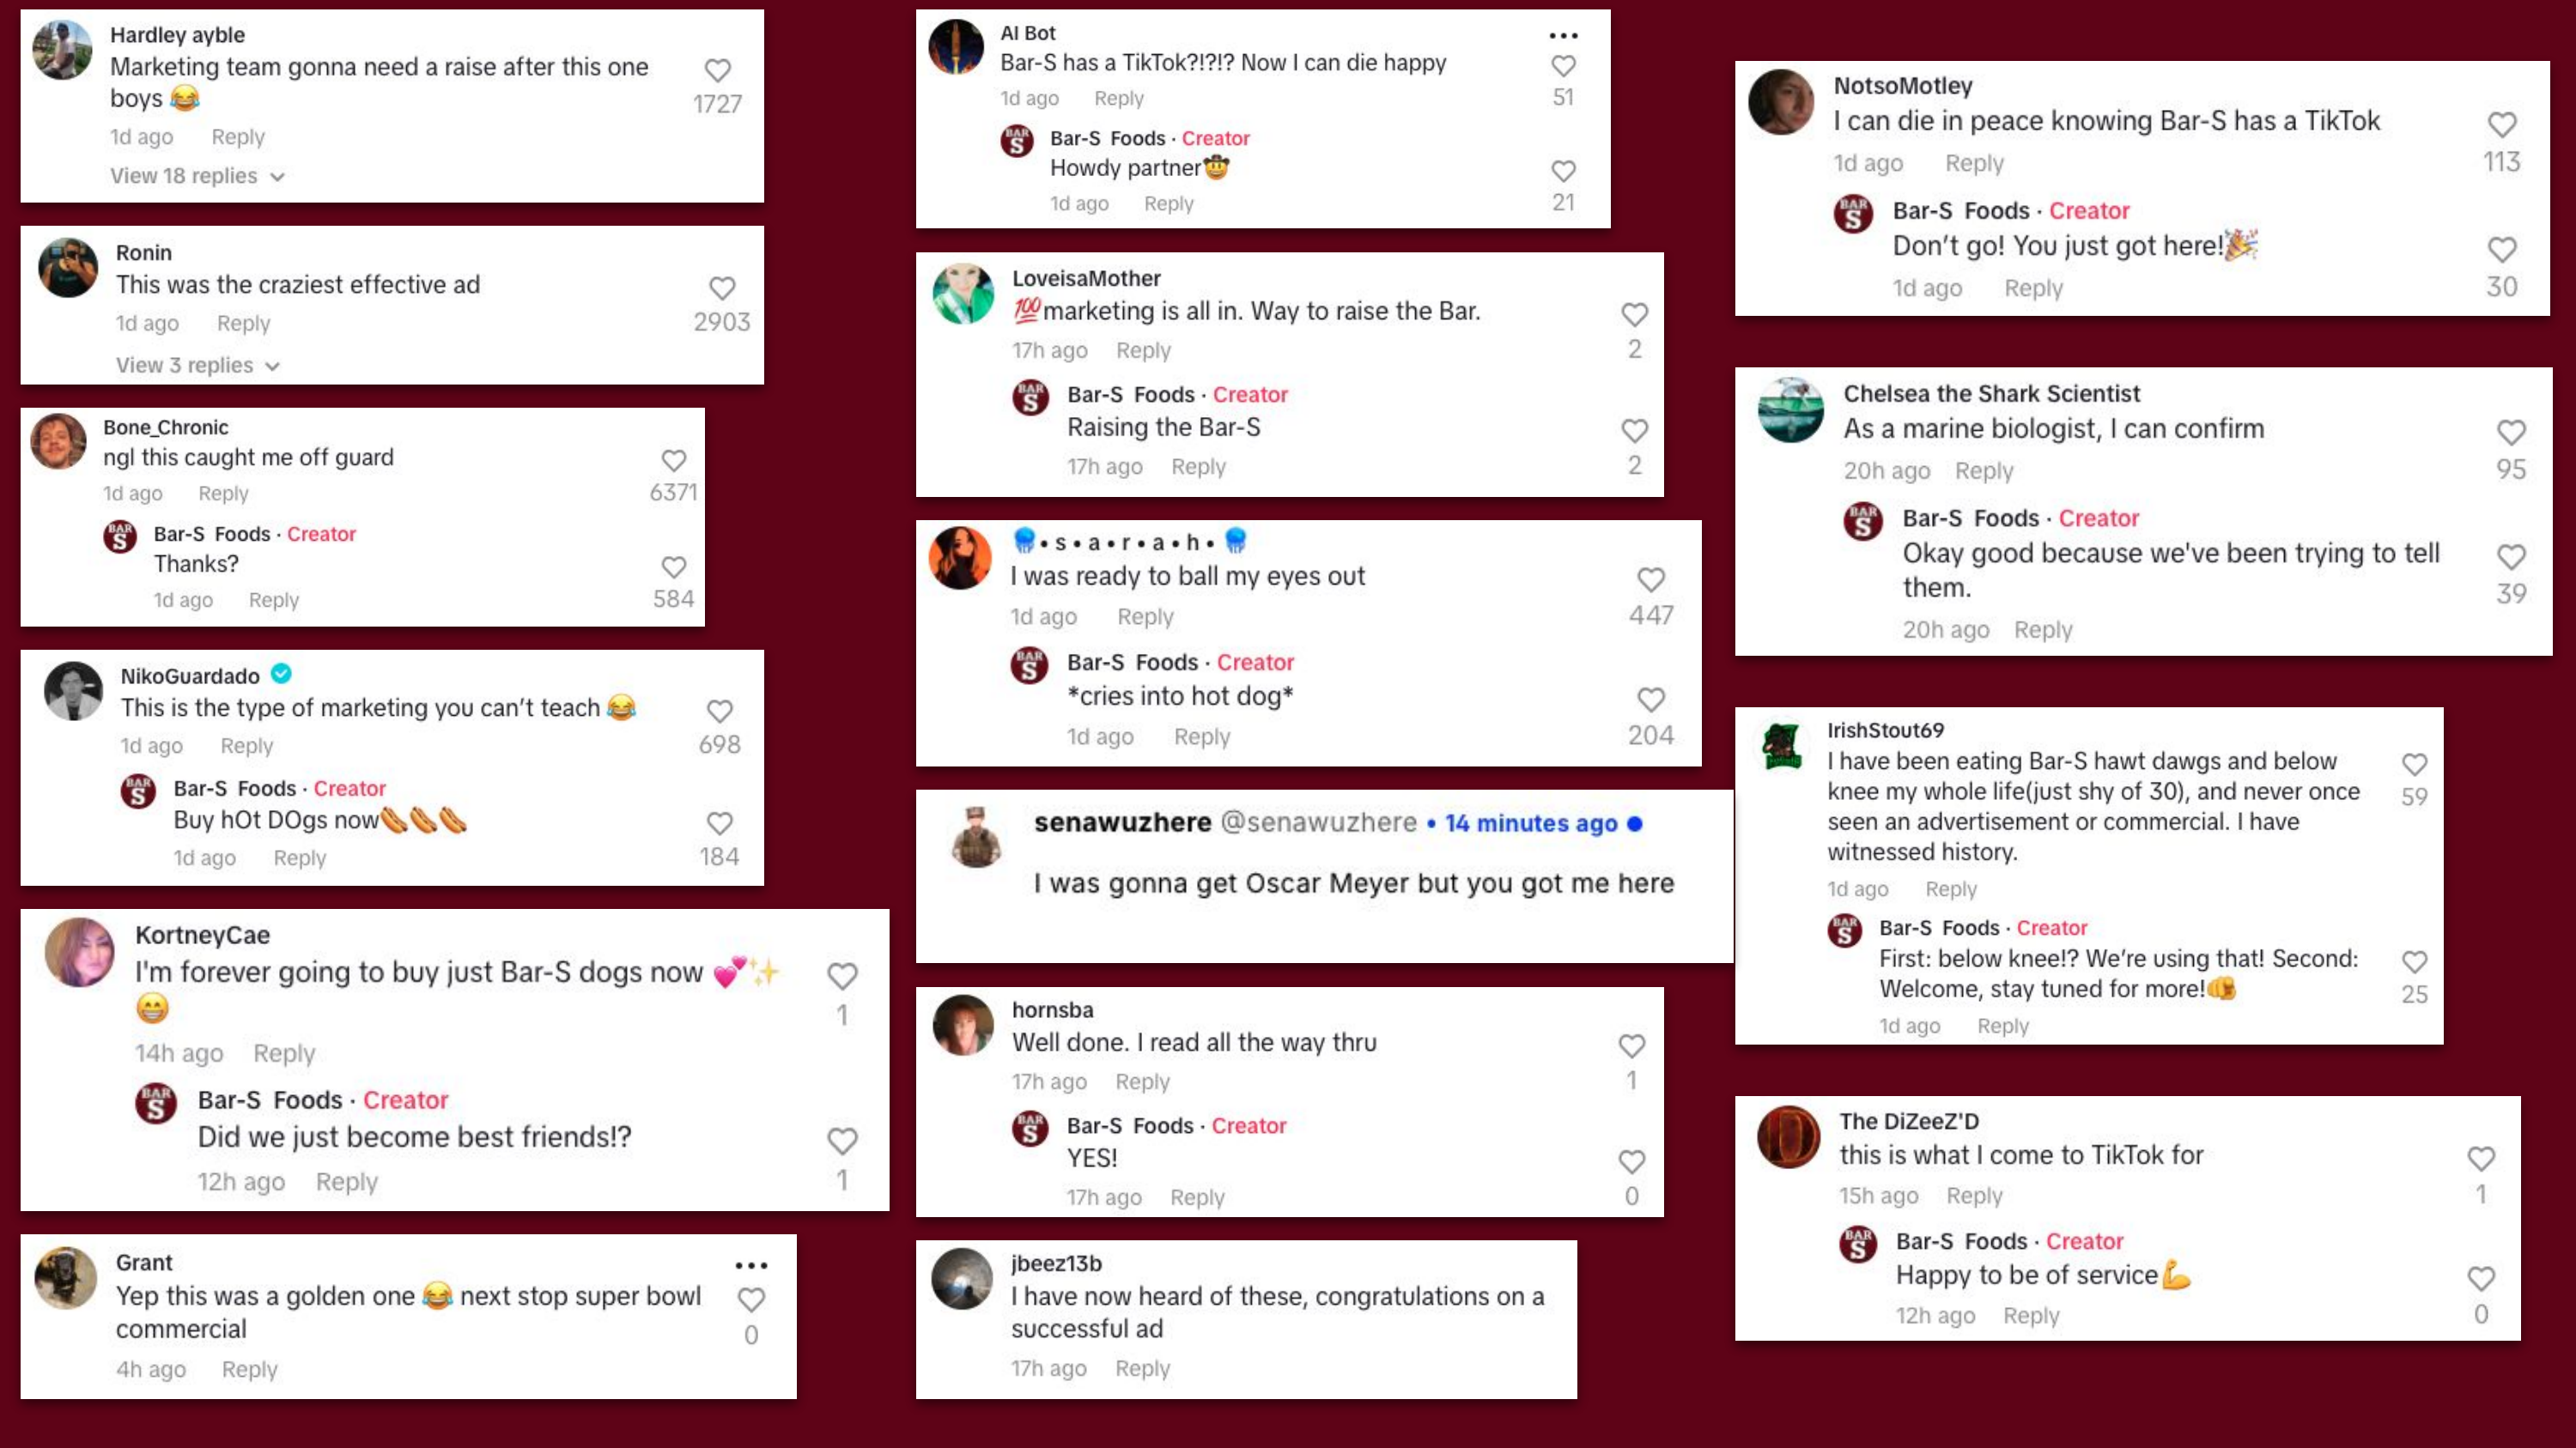Viewport: 2576px width, 1448px height.
Task: Open the three-dot menu on Grant's comment
Action: tap(751, 1266)
